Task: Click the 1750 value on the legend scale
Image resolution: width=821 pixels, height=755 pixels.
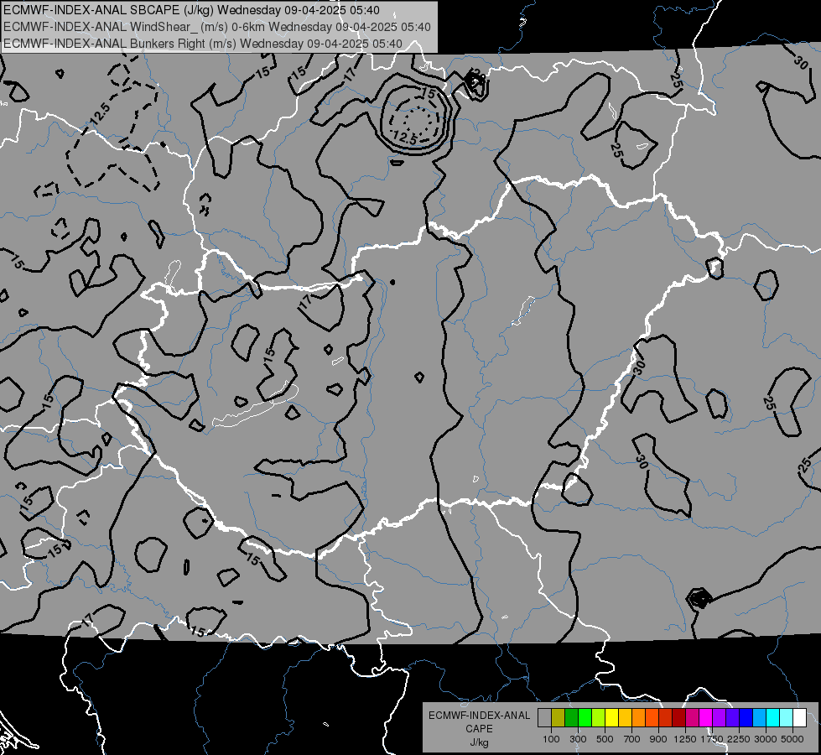Action: coord(712,739)
